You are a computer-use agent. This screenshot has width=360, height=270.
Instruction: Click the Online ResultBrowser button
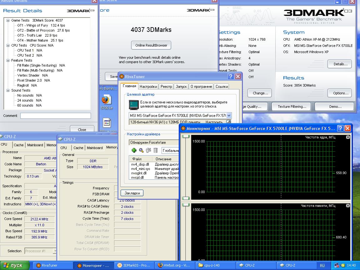[151, 45]
